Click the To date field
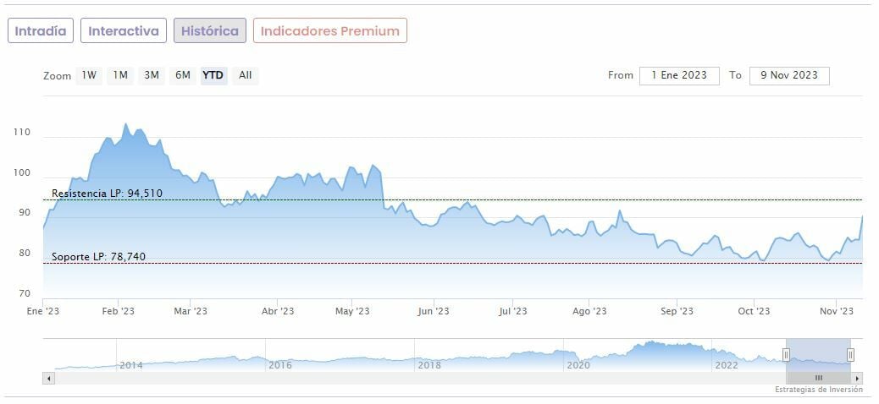The height and width of the screenshot is (404, 879). pos(789,75)
